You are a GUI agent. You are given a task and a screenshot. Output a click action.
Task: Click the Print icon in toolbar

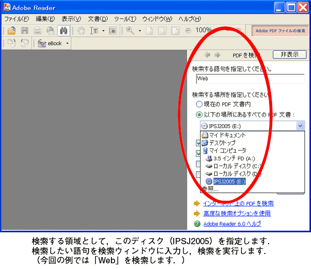[x=37, y=31]
